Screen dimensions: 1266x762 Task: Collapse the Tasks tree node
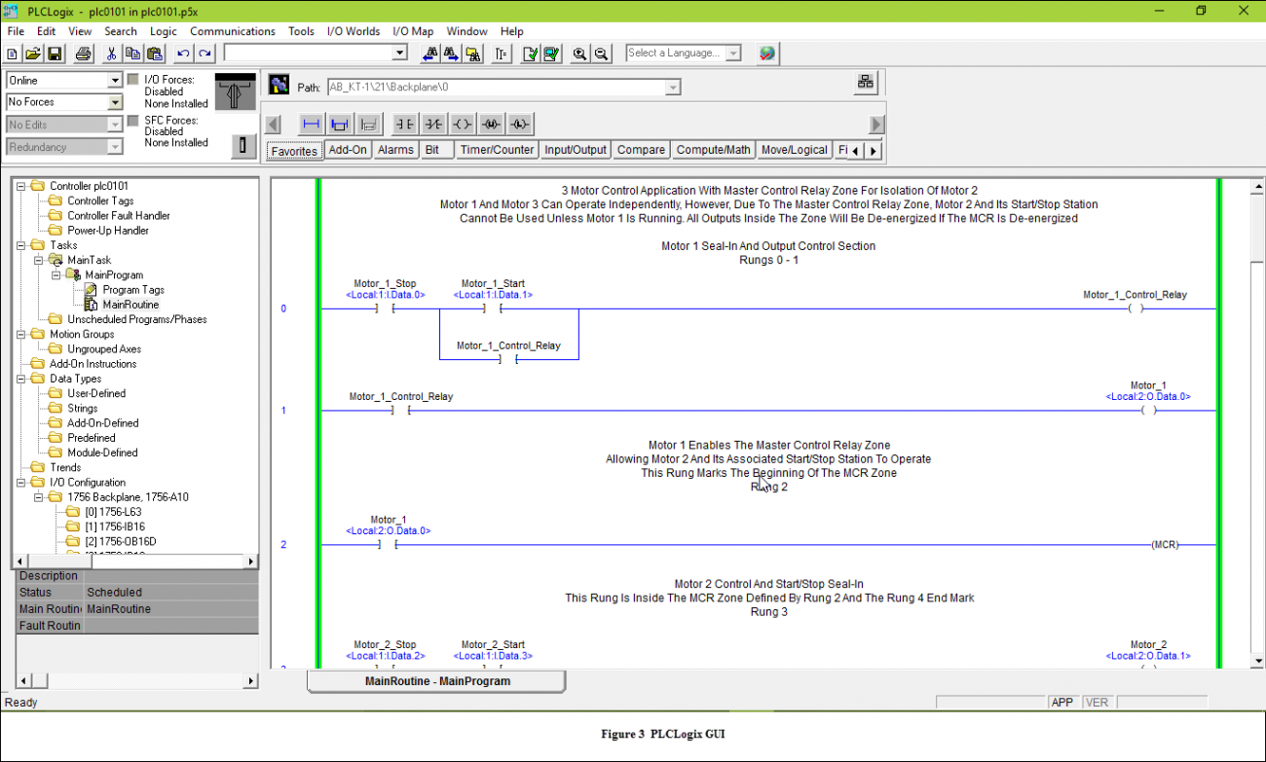[22, 245]
